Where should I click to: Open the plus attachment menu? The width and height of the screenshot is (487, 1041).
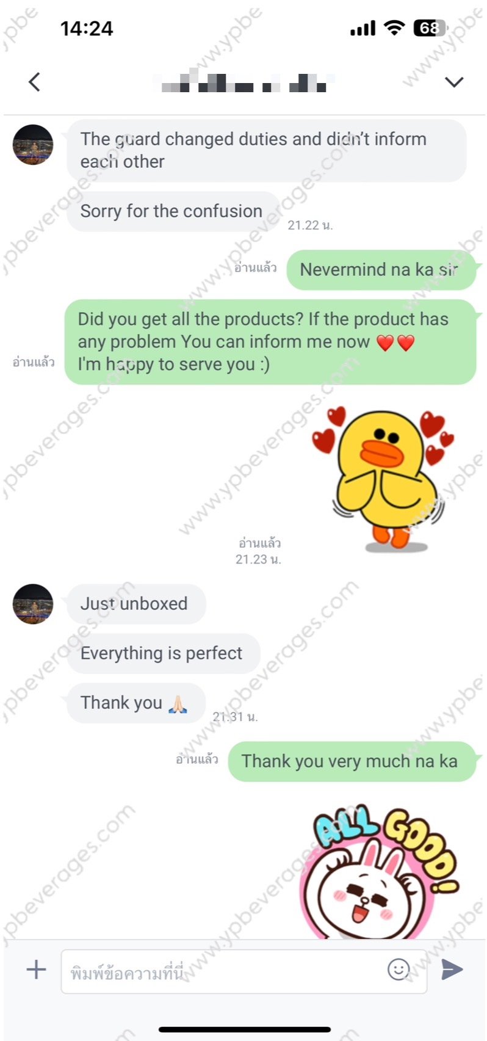point(36,970)
